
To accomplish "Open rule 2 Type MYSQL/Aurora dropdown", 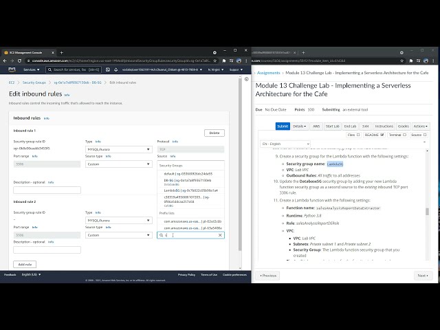I will (x=119, y=220).
